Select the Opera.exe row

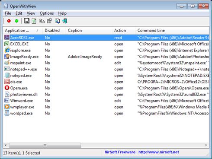click(x=106, y=88)
